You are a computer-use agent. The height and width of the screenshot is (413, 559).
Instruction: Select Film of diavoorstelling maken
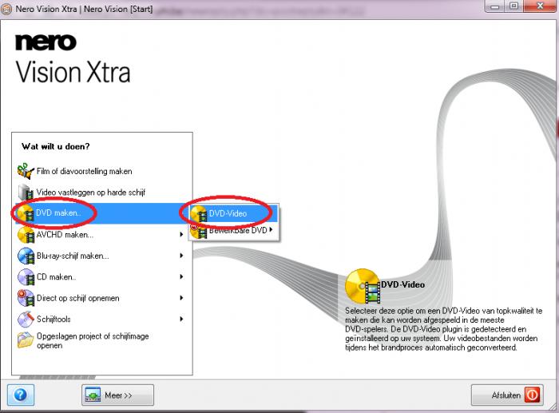(102, 171)
